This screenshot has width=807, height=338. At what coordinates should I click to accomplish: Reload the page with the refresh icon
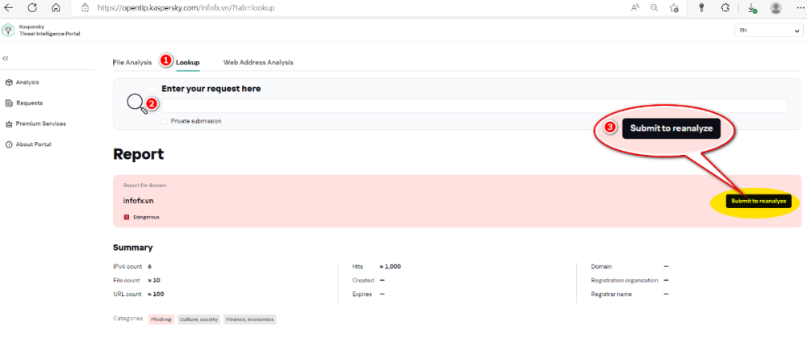(32, 8)
